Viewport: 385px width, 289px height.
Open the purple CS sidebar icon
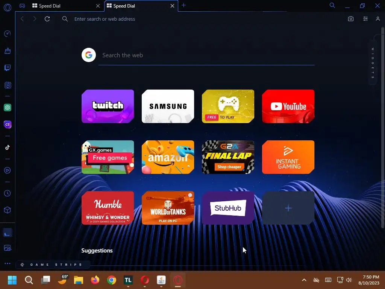[x=8, y=124]
